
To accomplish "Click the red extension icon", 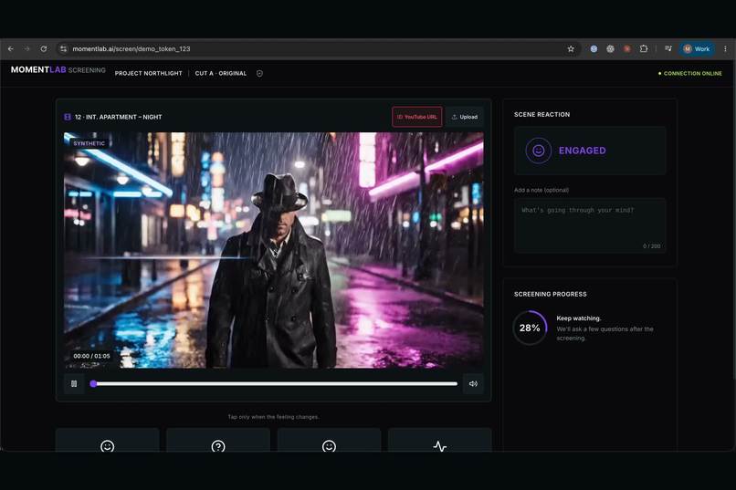I will (x=626, y=48).
